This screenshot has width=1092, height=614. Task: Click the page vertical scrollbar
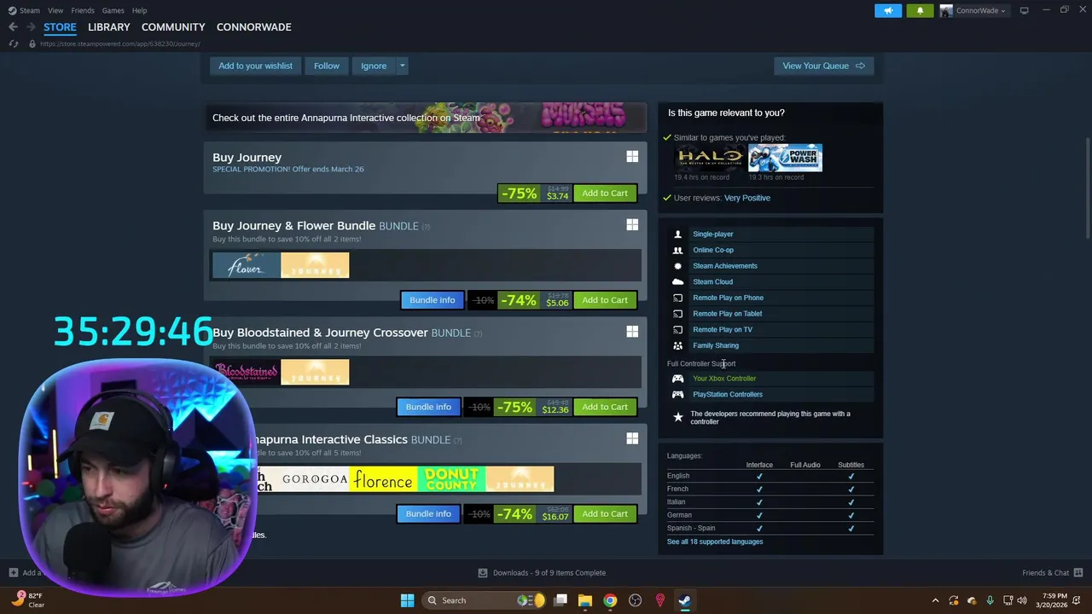point(1087,189)
